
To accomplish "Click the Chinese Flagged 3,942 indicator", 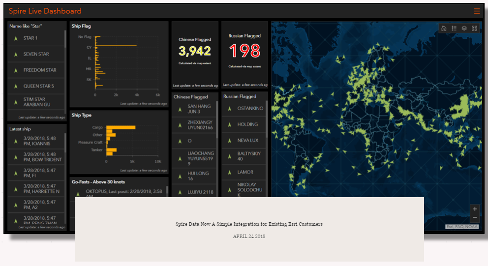I will pos(195,51).
